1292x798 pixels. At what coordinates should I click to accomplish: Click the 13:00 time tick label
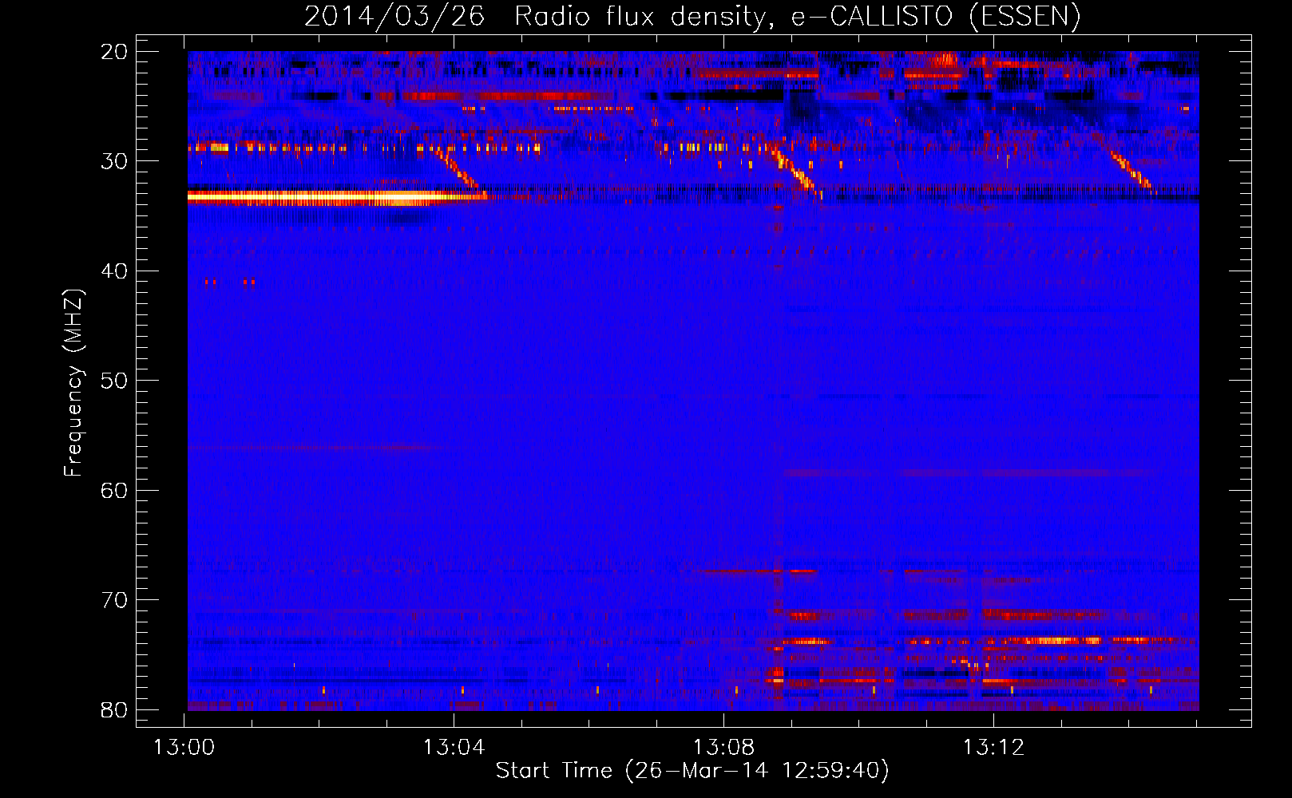pos(184,748)
